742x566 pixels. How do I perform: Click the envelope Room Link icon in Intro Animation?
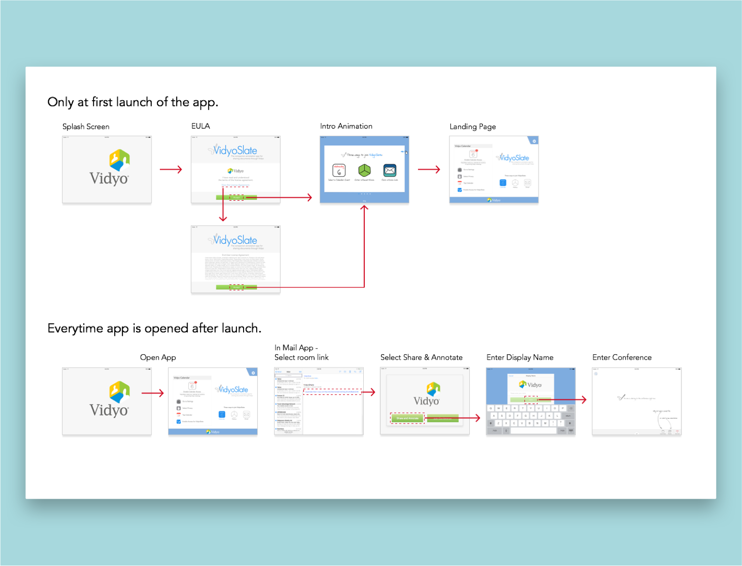pyautogui.click(x=390, y=171)
